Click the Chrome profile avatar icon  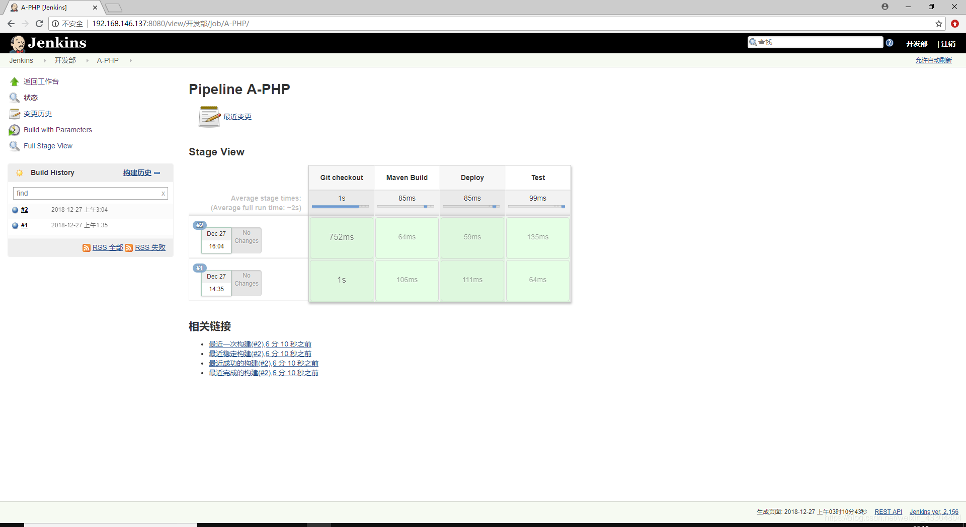pos(885,7)
